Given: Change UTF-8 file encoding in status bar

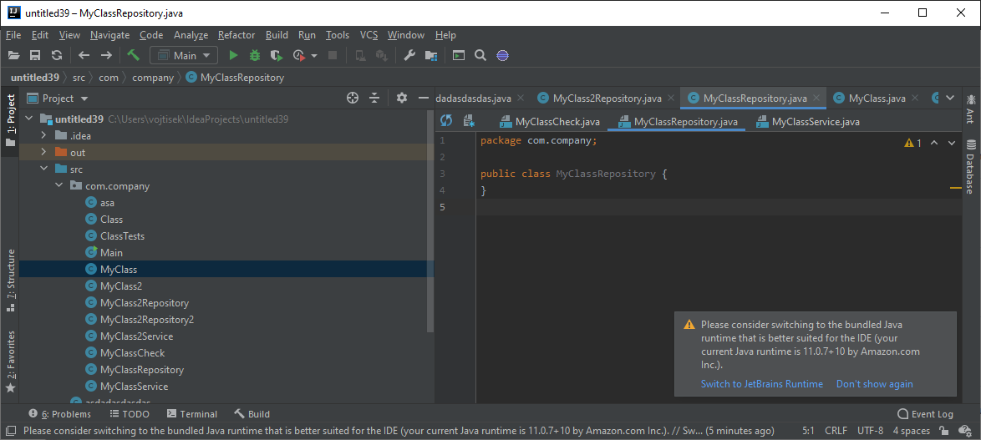Looking at the screenshot, I should [x=870, y=431].
